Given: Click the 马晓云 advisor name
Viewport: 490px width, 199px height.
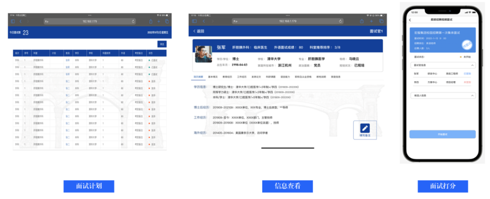Looking at the screenshot, I should coord(354,59).
